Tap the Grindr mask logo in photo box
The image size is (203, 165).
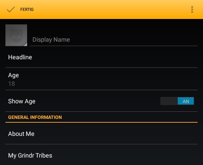[x=16, y=35]
